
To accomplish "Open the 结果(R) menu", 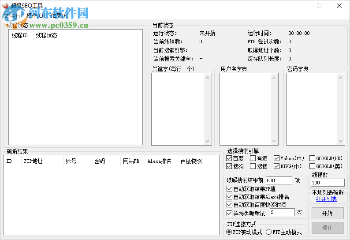I will pos(60,15).
